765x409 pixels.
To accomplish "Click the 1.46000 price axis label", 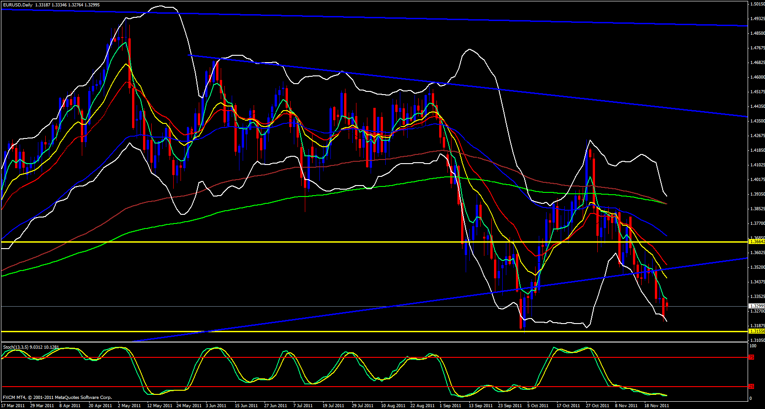I will [757, 77].
